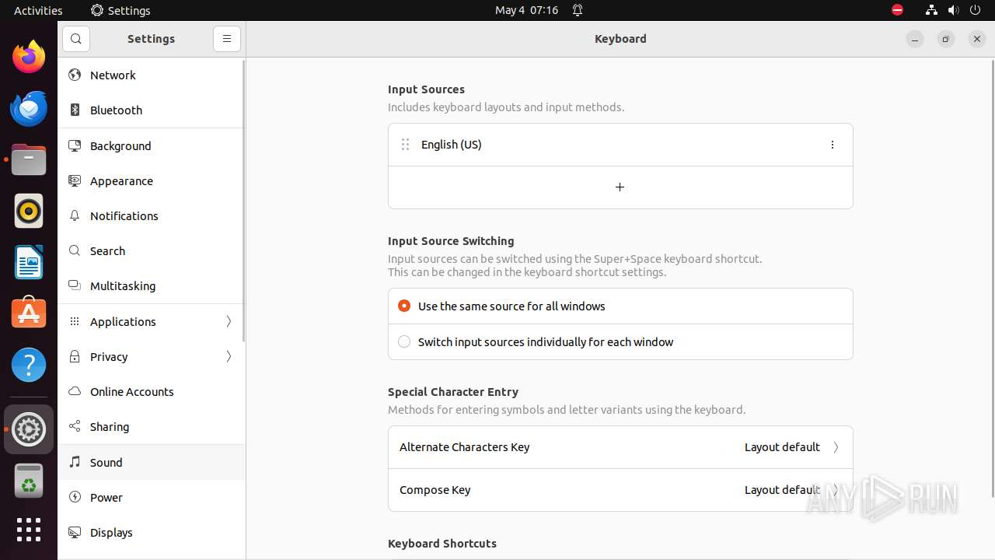Open Trash from the dock
Screen dimensions: 995x560
29,481
